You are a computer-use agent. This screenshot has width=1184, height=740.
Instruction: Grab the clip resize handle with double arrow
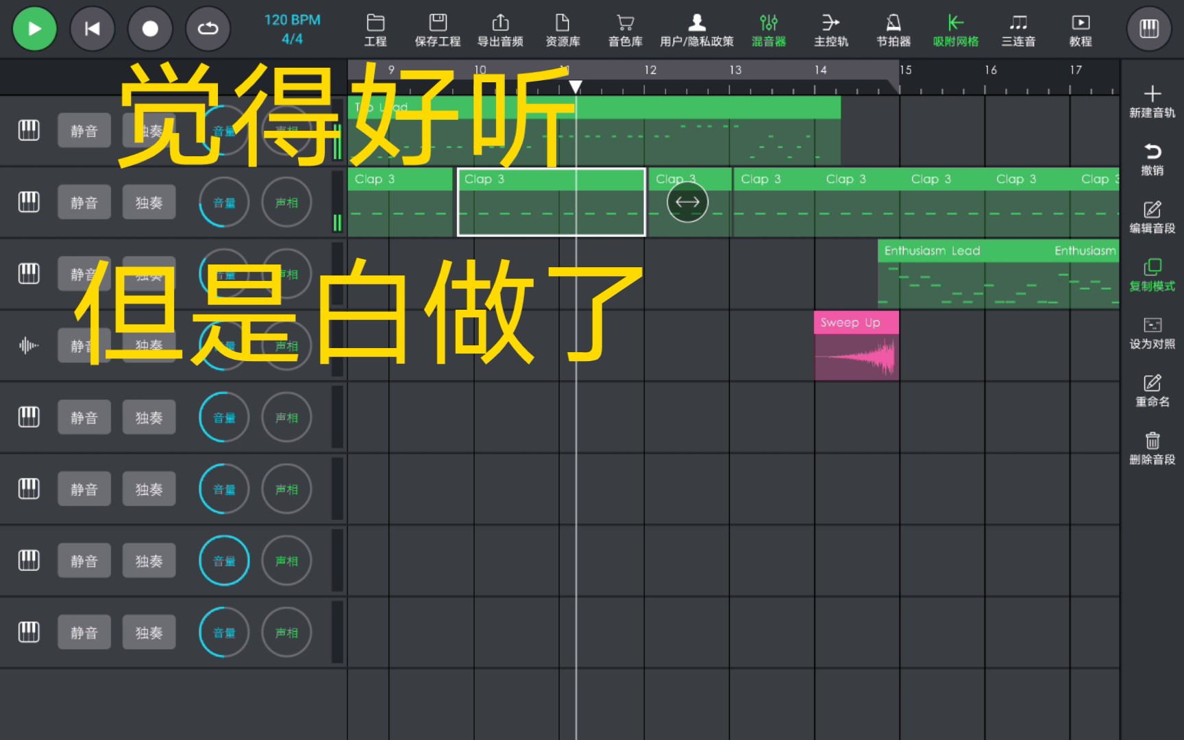(687, 201)
